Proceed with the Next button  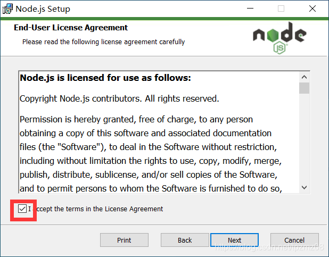pyautogui.click(x=234, y=240)
